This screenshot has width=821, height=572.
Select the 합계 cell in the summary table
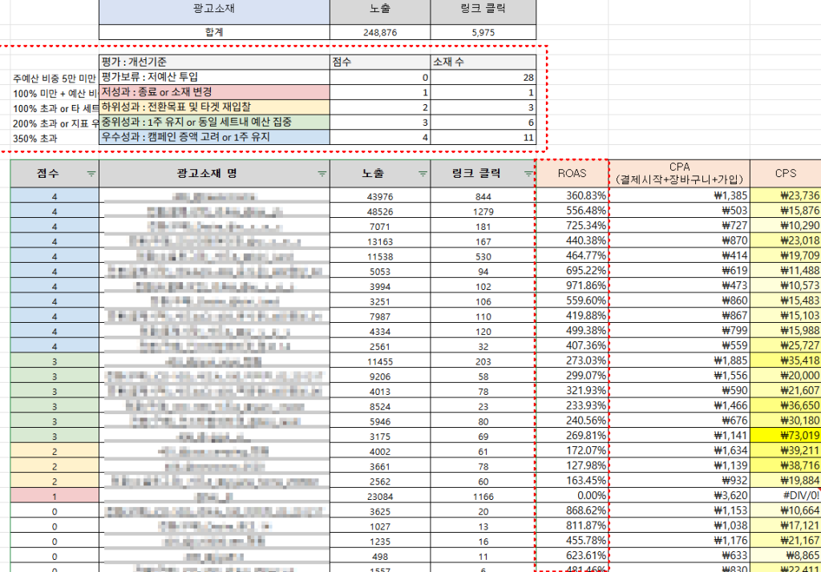214,33
